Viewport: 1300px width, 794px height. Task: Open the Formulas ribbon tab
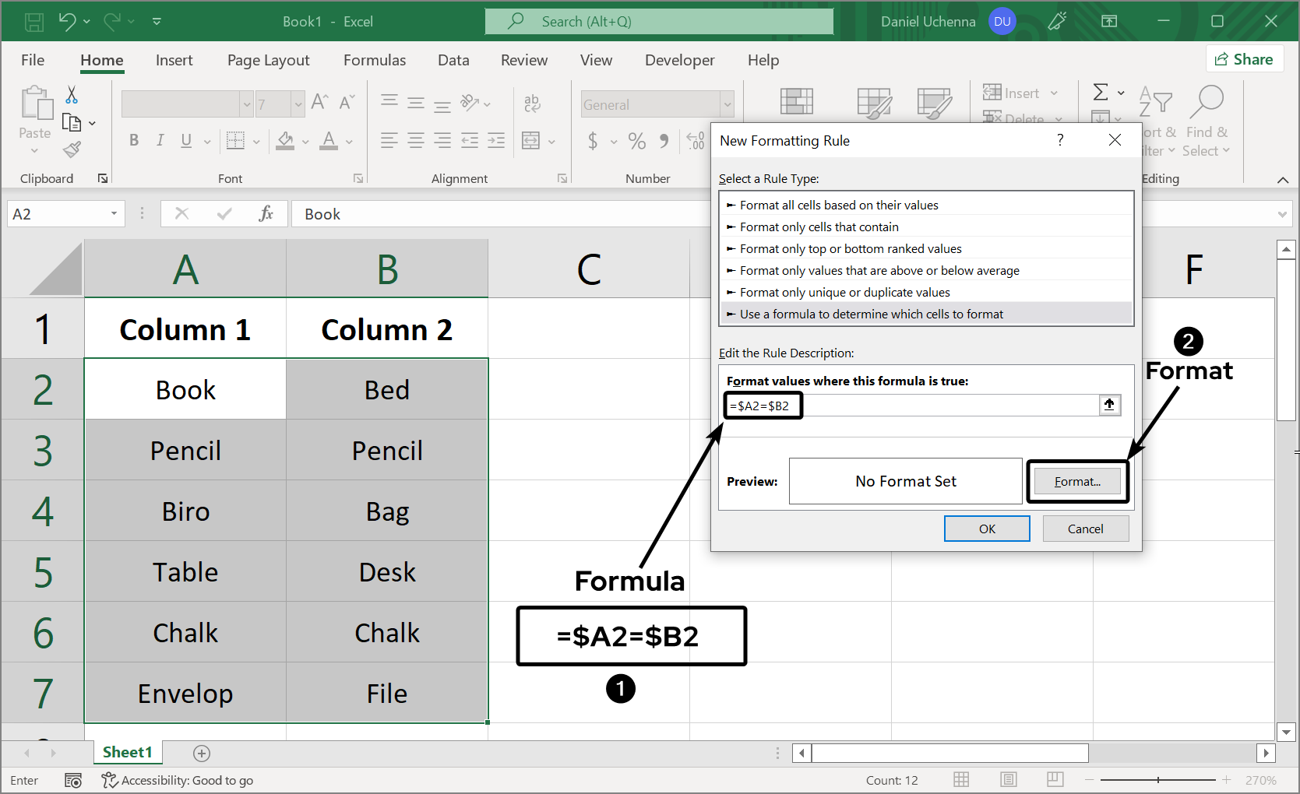click(374, 61)
